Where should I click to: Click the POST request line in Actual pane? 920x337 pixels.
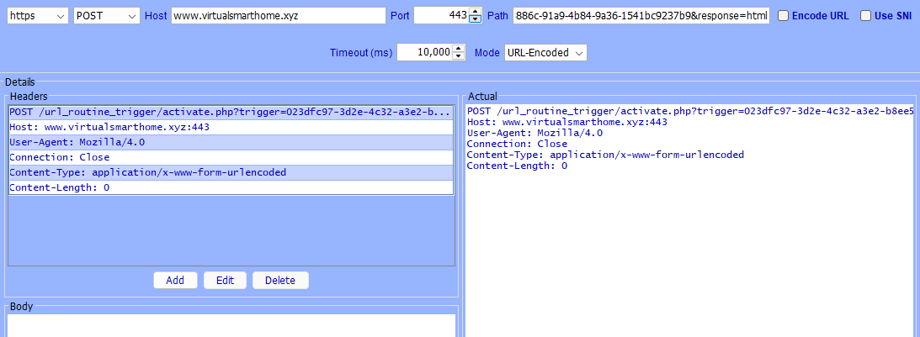[x=690, y=112]
